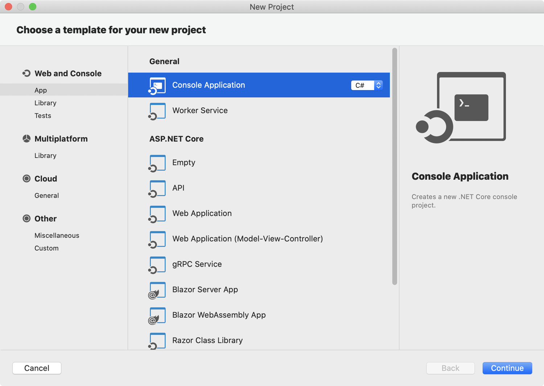Open the C# language dropdown

[367, 85]
